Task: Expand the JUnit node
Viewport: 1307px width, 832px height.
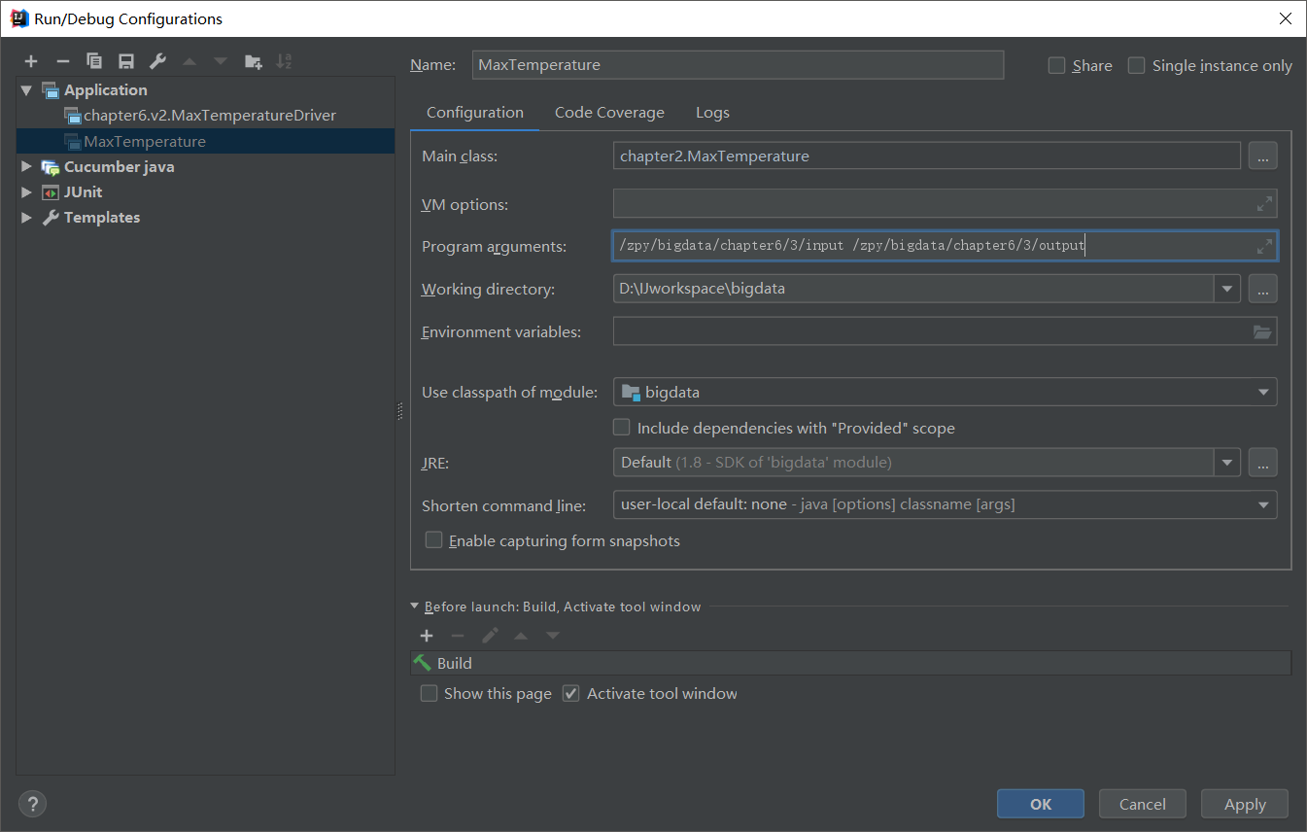Action: point(26,192)
